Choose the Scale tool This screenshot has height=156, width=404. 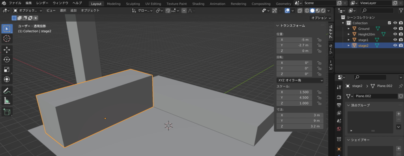(x=7, y=70)
